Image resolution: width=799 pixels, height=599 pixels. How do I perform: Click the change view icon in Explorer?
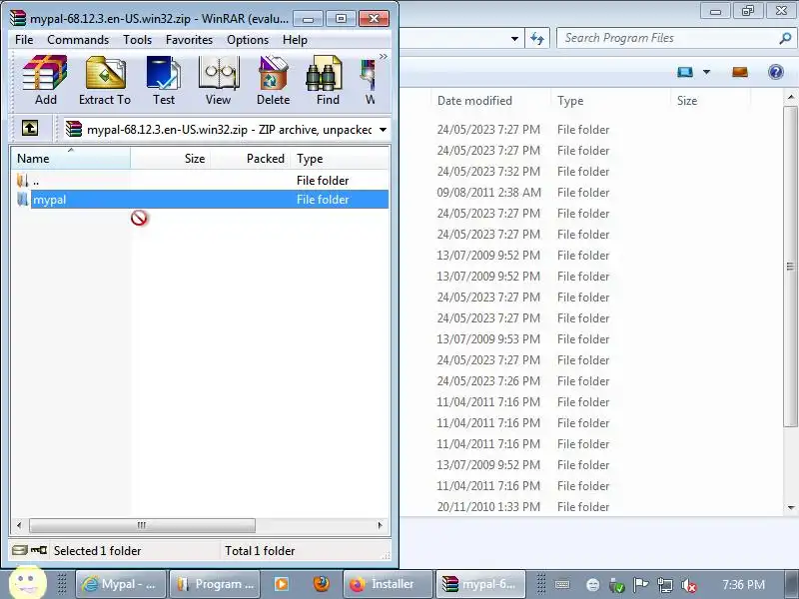point(685,72)
